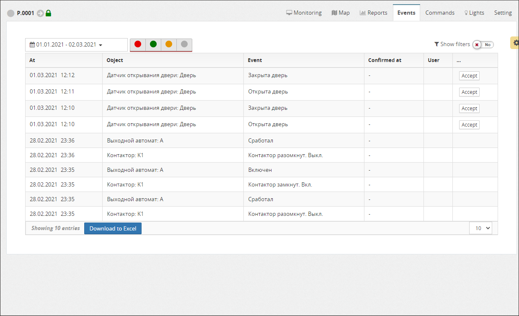Switch the Show filters toggle on
Image resolution: width=519 pixels, height=316 pixels.
point(483,44)
